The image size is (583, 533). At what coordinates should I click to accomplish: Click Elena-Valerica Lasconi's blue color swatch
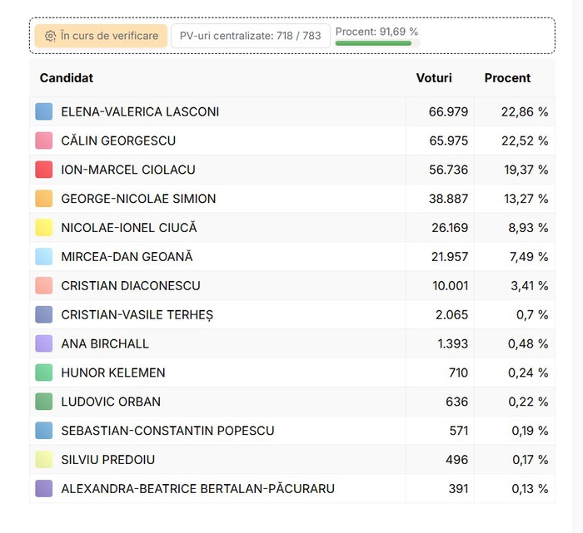(x=44, y=111)
